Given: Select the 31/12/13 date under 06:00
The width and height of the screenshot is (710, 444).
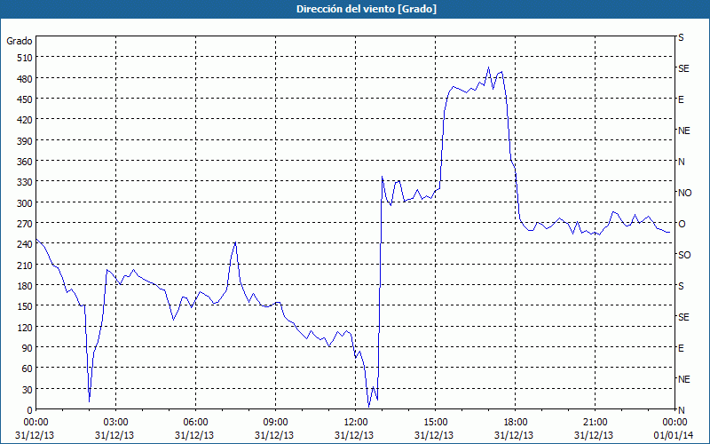Looking at the screenshot, I should coord(195,435).
